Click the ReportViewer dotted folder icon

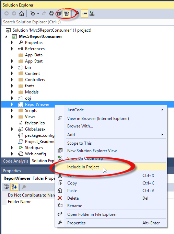[x=21, y=104]
